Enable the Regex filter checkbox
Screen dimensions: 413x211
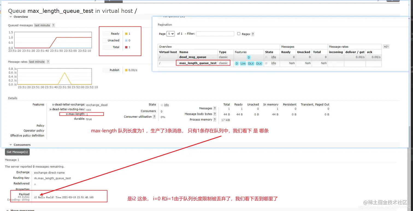(x=239, y=34)
